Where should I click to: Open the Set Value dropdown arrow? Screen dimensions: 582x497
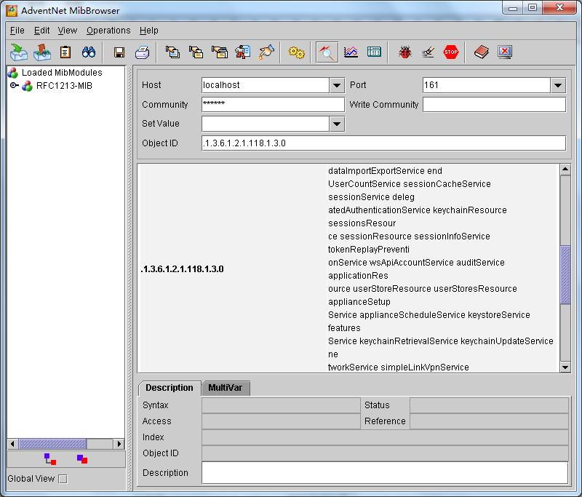click(337, 124)
